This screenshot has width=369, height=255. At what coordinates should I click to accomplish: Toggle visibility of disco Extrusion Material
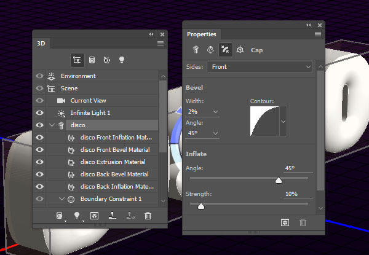pyautogui.click(x=39, y=162)
